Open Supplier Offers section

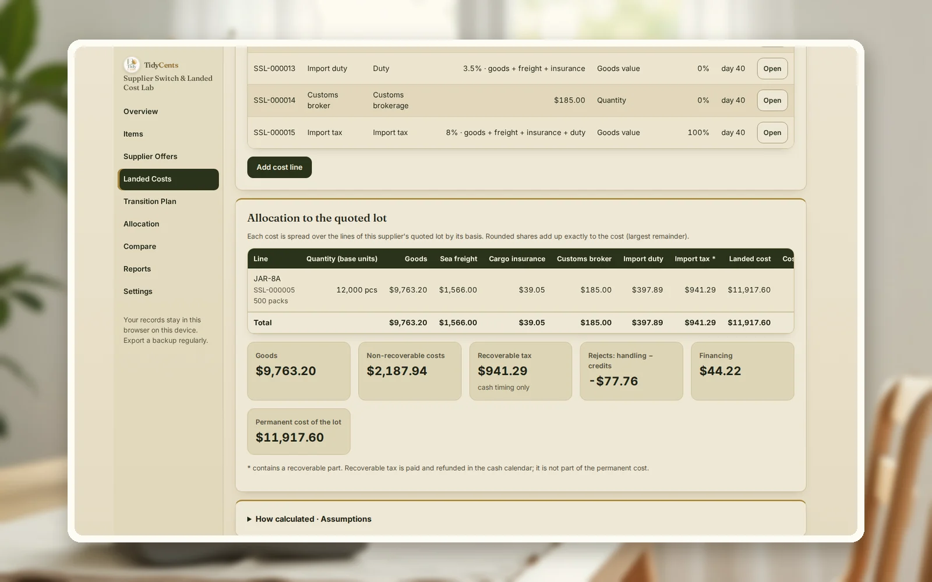168,157
